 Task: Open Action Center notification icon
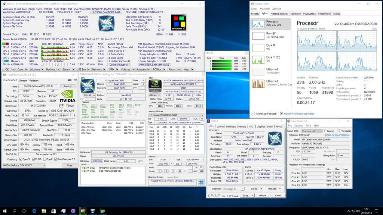click(376, 211)
